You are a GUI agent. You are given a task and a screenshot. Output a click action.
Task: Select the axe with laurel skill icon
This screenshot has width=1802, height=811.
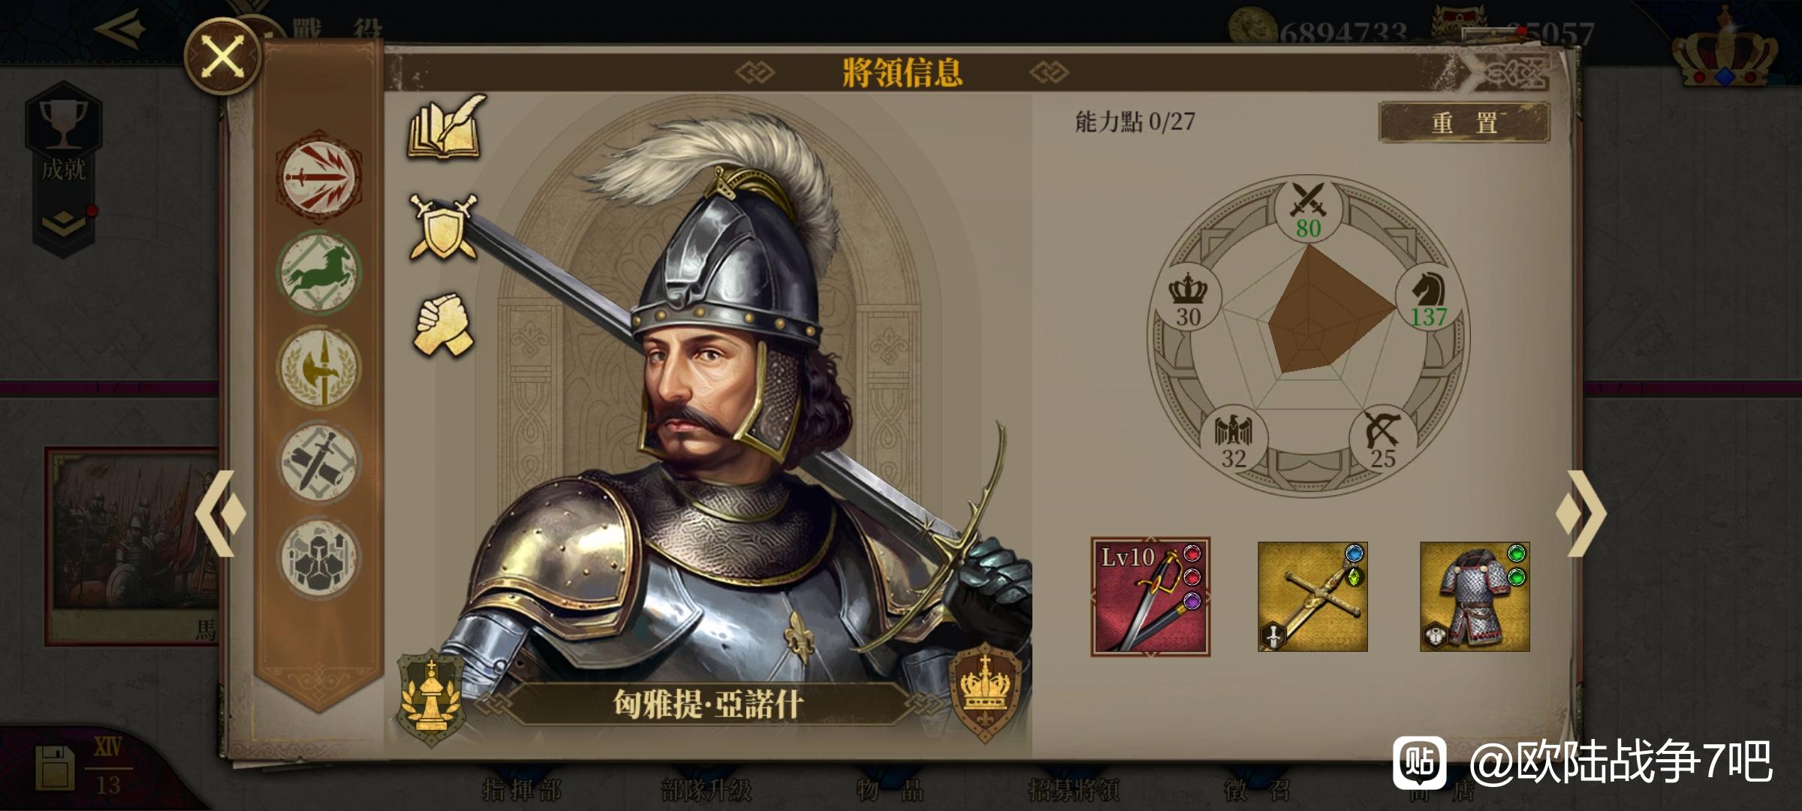click(319, 368)
